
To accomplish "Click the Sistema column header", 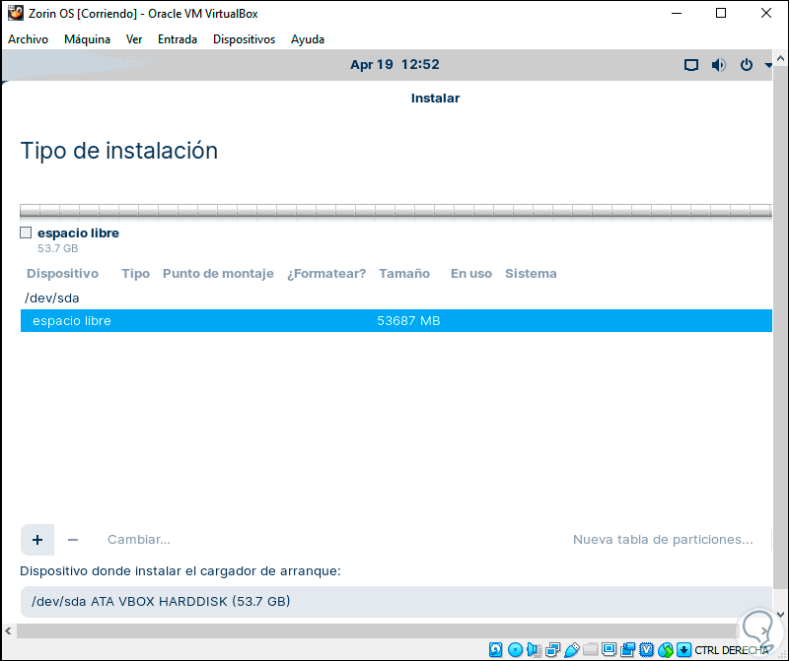I will point(531,274).
